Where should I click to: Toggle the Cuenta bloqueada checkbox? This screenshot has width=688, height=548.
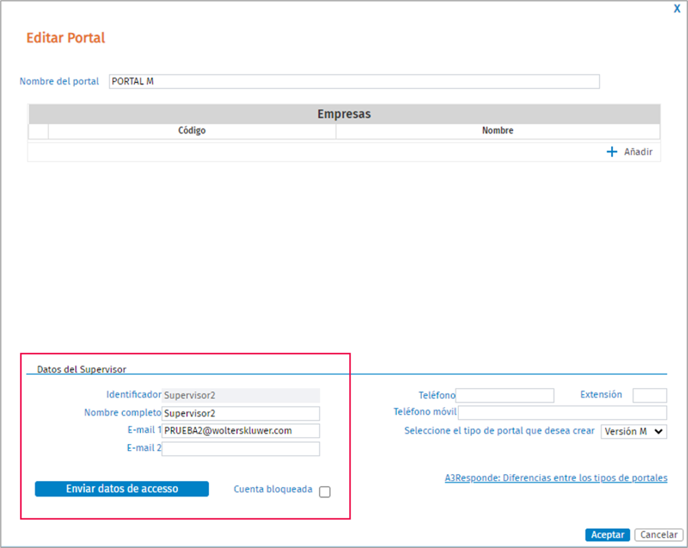pyautogui.click(x=325, y=492)
